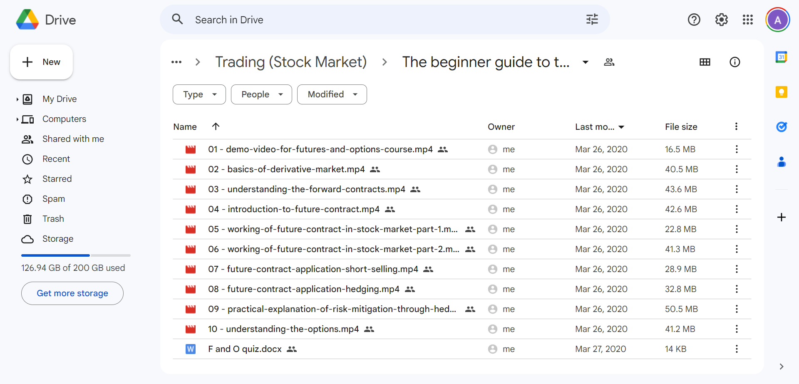Open the Google apps grid launcher

coord(747,20)
